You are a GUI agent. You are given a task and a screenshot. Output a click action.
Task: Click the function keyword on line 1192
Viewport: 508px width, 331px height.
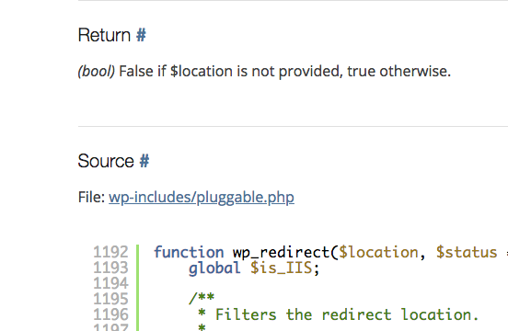click(189, 252)
